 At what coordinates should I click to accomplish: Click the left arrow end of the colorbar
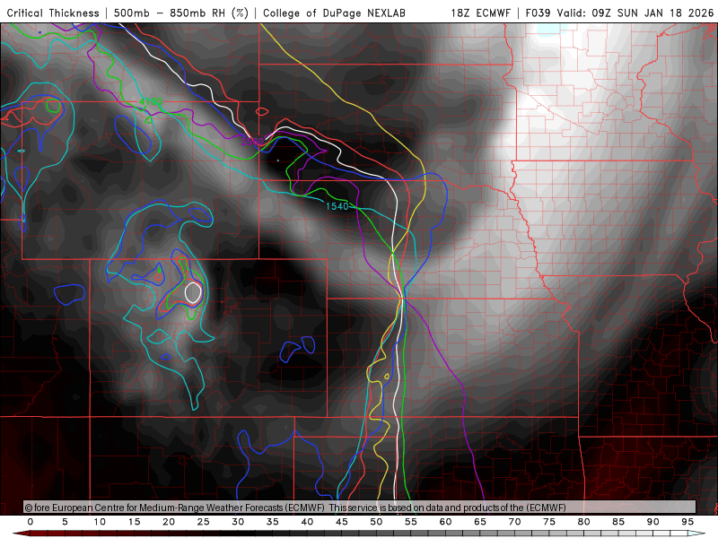(x=19, y=534)
